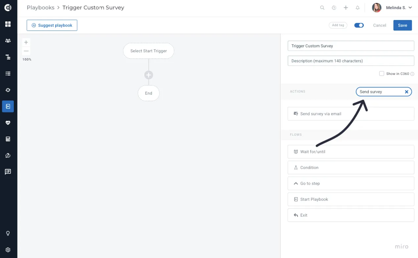Image resolution: width=418 pixels, height=258 pixels.
Task: Clear the Send survey search field
Action: click(x=406, y=92)
